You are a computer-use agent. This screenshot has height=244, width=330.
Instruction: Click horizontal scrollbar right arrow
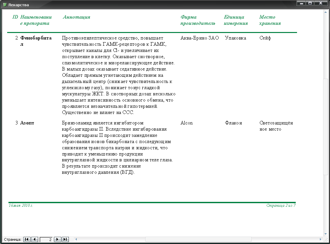pos(321,239)
